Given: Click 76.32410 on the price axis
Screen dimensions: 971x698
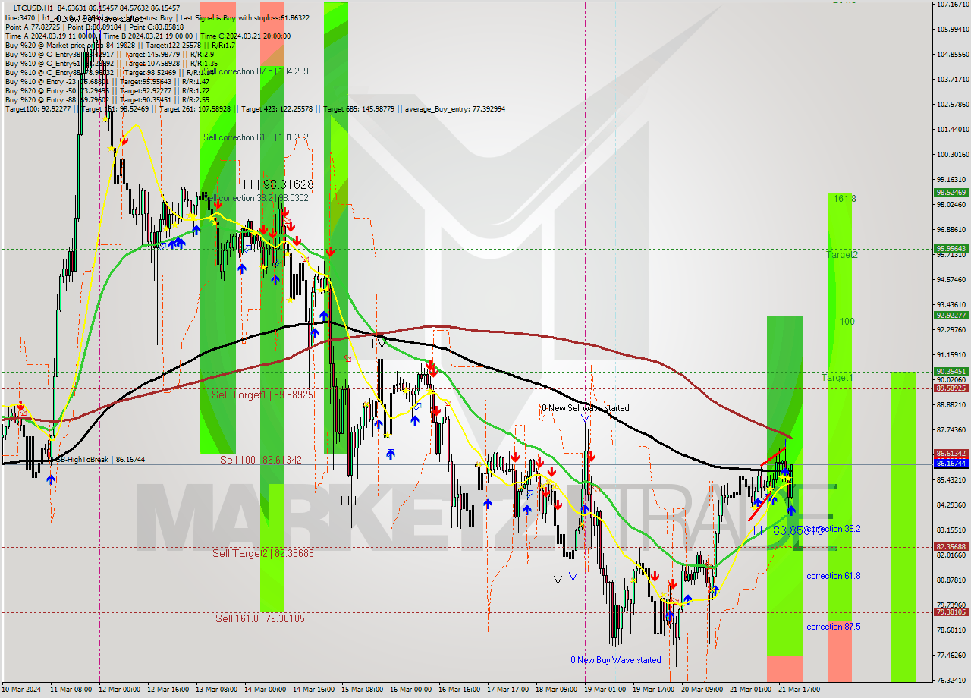Looking at the screenshot, I should [x=951, y=680].
